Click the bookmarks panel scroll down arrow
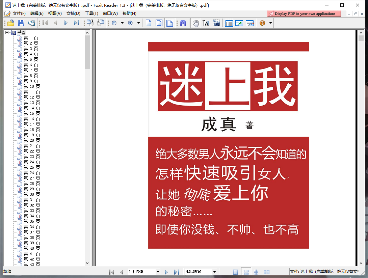Image resolution: width=368 pixels, height=278 pixels. tap(87, 263)
